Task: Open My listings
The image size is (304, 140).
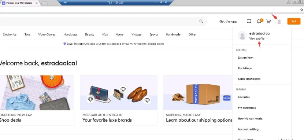Action: 245,68
